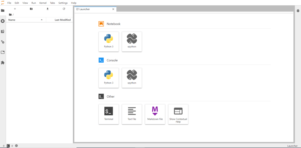Create a Python 3 notebook
The height and width of the screenshot is (148, 301).
(x=108, y=41)
